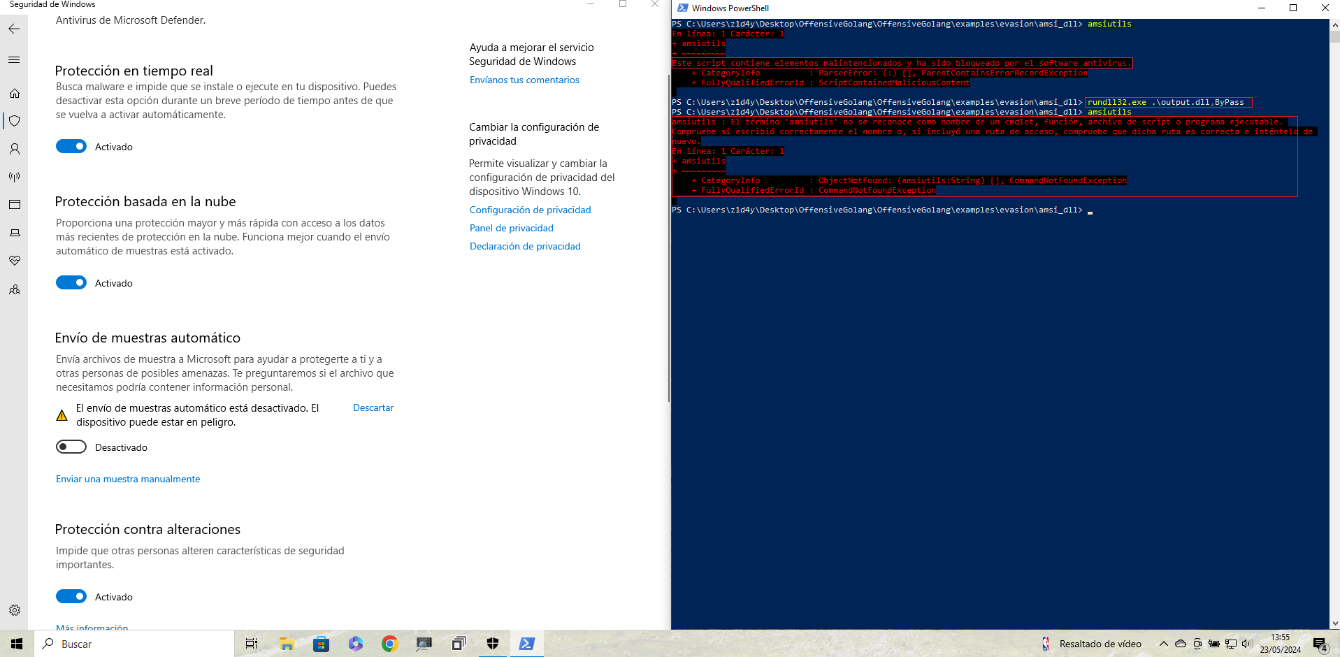Image resolution: width=1340 pixels, height=657 pixels.
Task: Click the battery power tray icon
Action: click(1214, 644)
